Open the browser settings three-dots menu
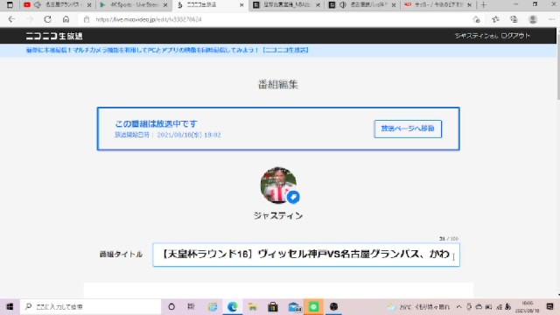This screenshot has height=315, width=560. coord(551,19)
